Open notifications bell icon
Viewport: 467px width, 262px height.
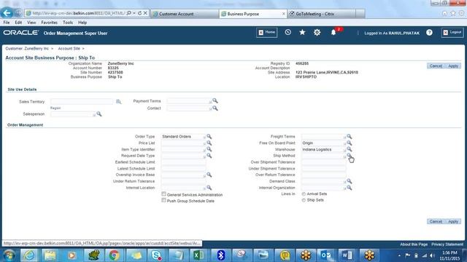(333, 32)
